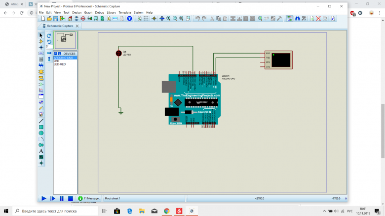Select the Generator Mode sine icon
This screenshot has height=216, width=385.
click(x=41, y=102)
